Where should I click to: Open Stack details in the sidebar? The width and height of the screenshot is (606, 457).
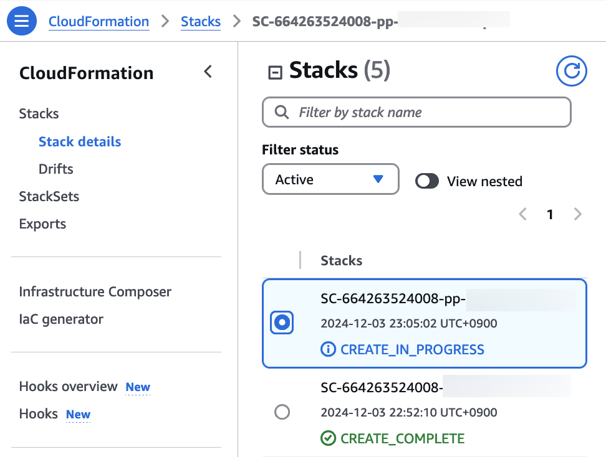80,142
